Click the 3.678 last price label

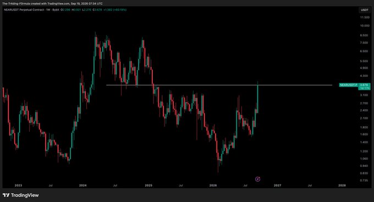(x=364, y=85)
